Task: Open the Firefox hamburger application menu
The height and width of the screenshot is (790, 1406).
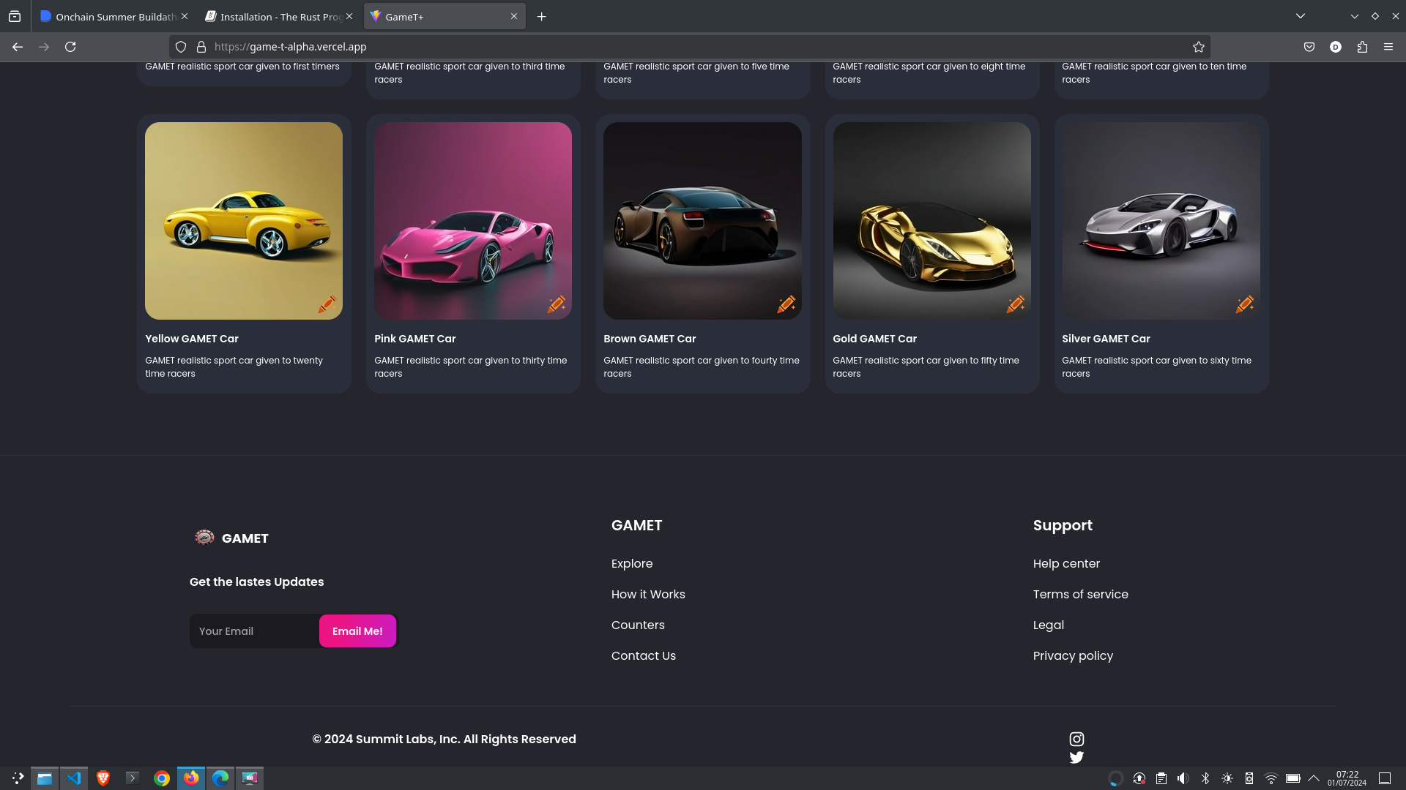Action: (x=1388, y=47)
